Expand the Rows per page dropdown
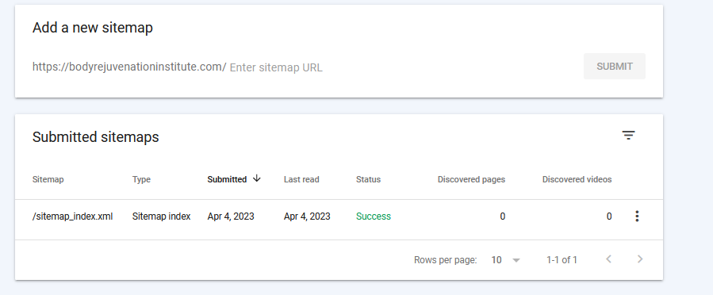 tap(516, 260)
